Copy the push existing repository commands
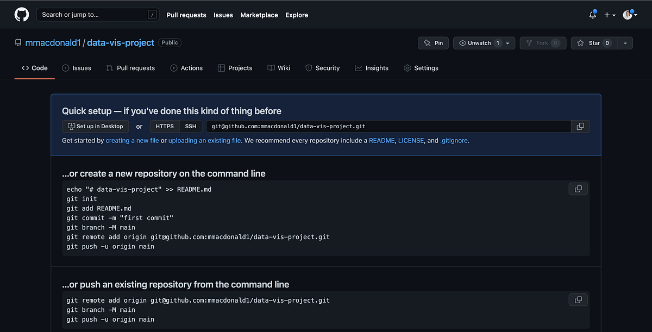This screenshot has height=332, width=652. pos(578,300)
